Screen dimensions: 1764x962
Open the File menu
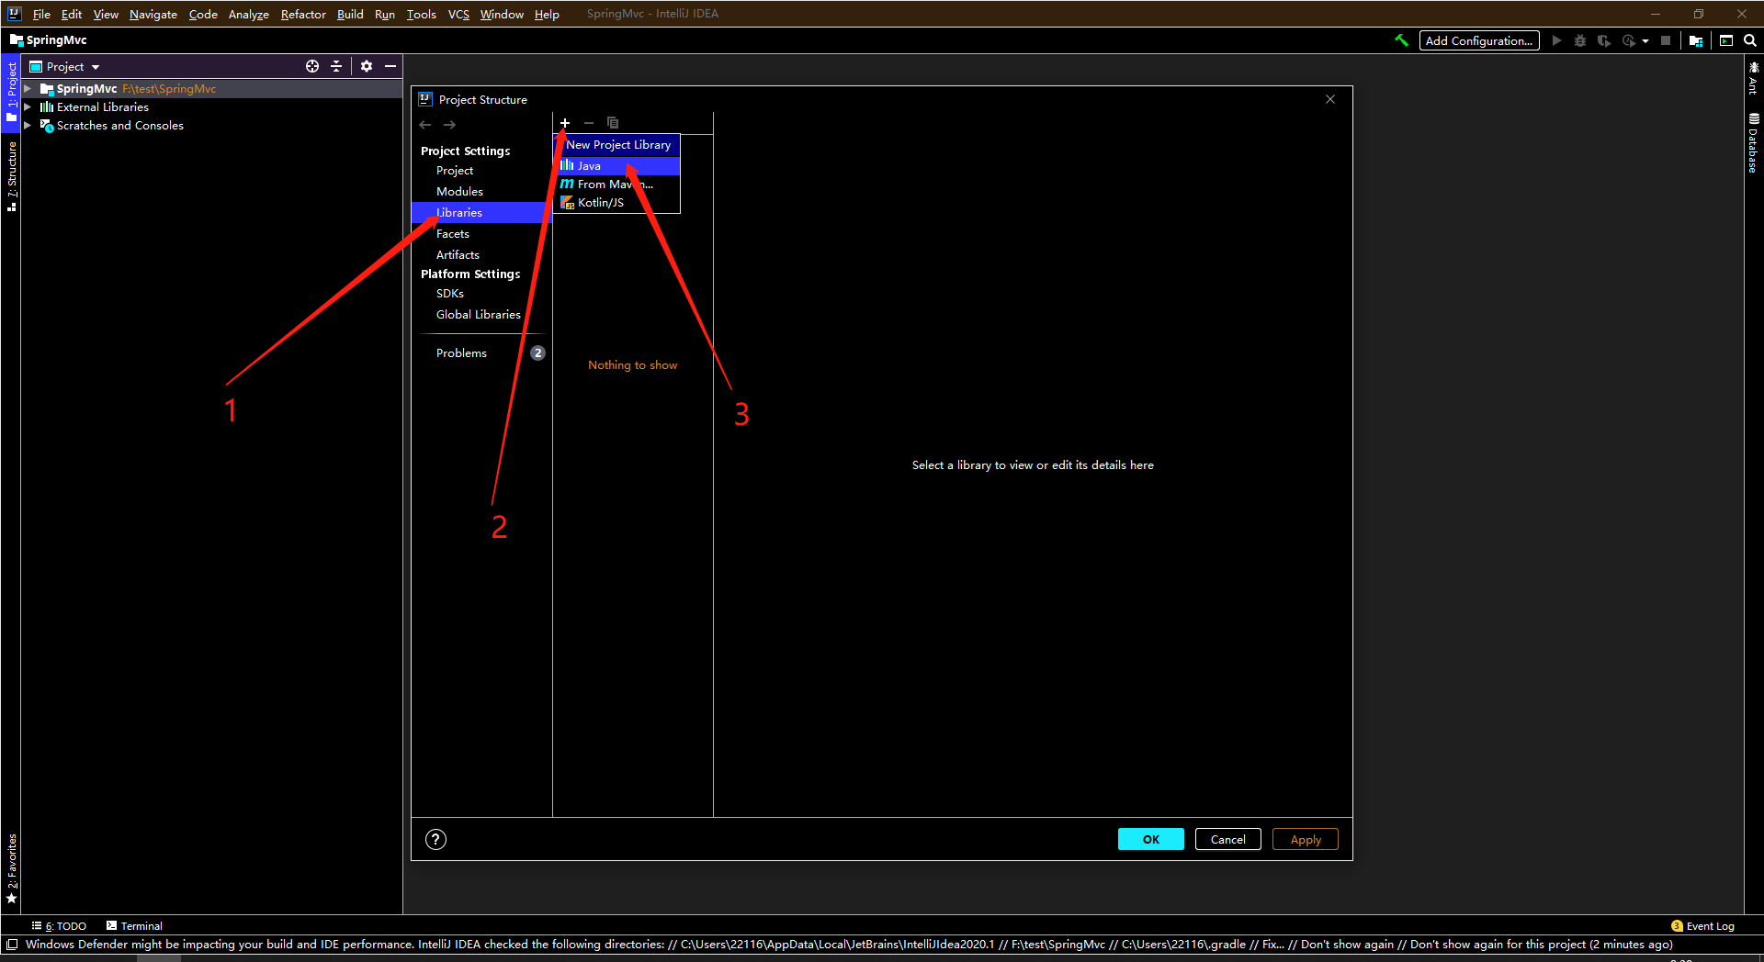[41, 14]
